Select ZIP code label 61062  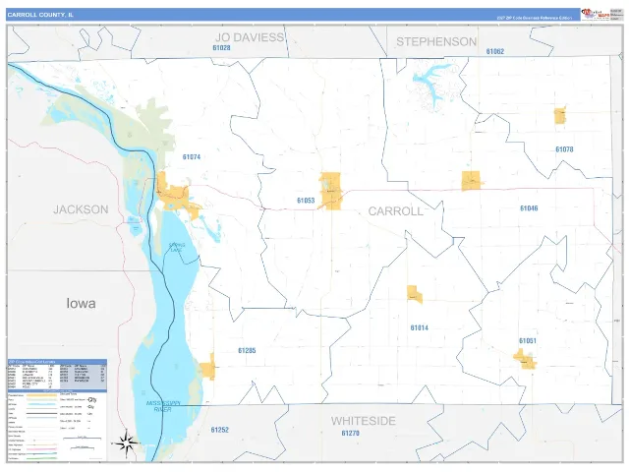(495, 51)
